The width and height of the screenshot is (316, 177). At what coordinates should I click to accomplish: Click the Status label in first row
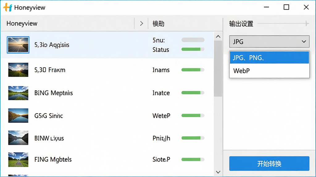click(160, 49)
